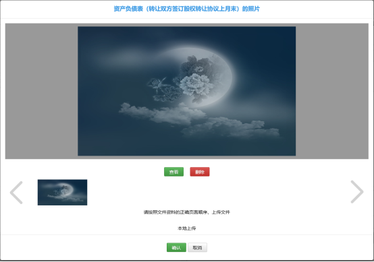Click the green 查看 view button

pyautogui.click(x=173, y=172)
